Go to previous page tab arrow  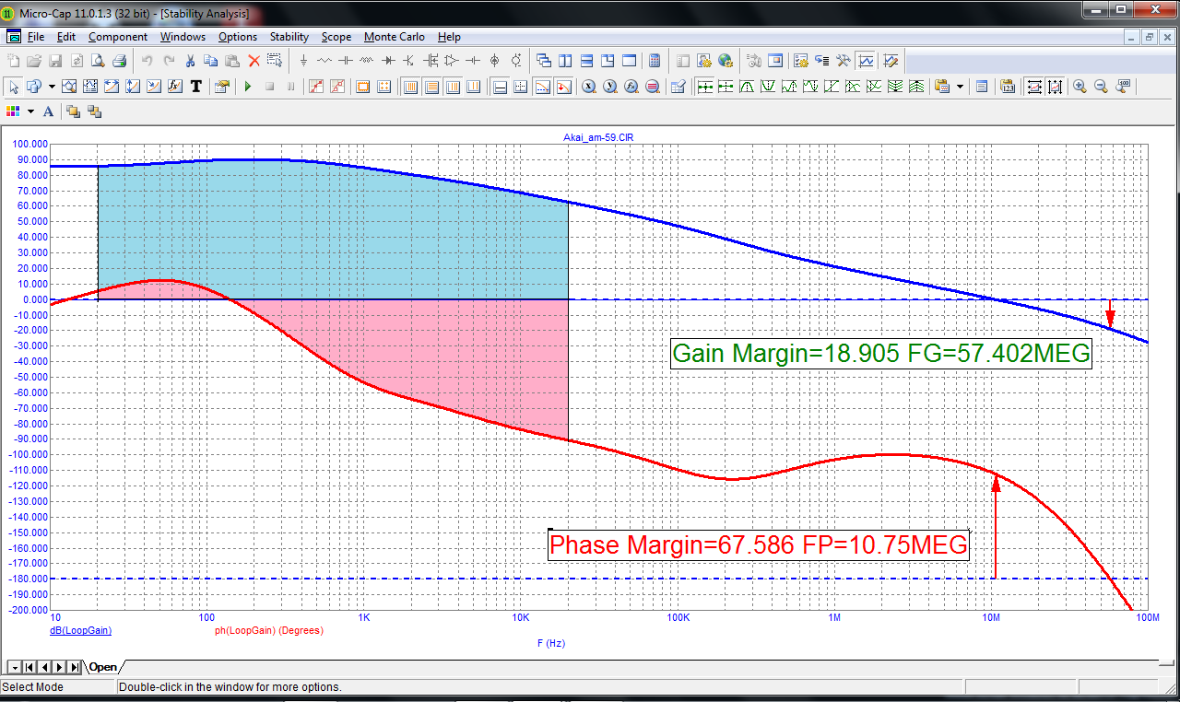[44, 667]
